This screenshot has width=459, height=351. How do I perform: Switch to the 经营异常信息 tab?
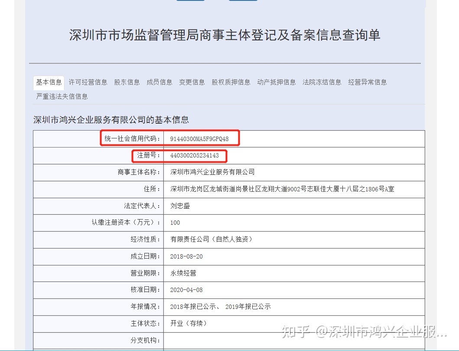pos(368,82)
